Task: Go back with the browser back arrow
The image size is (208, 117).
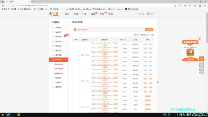Action: (3, 5)
